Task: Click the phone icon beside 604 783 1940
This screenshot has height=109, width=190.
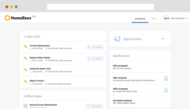Action: pos(31,48)
